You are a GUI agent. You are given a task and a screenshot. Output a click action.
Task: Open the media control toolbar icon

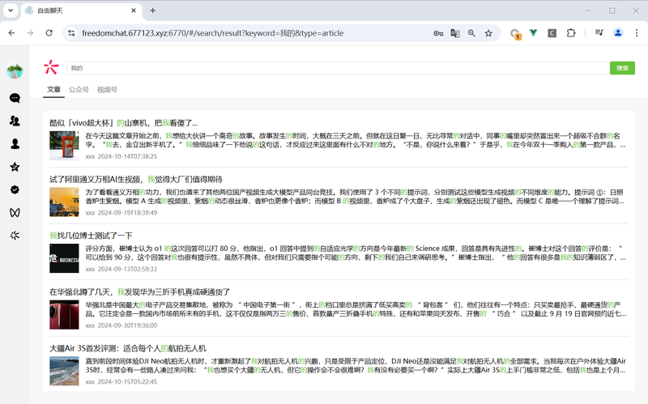pyautogui.click(x=599, y=33)
